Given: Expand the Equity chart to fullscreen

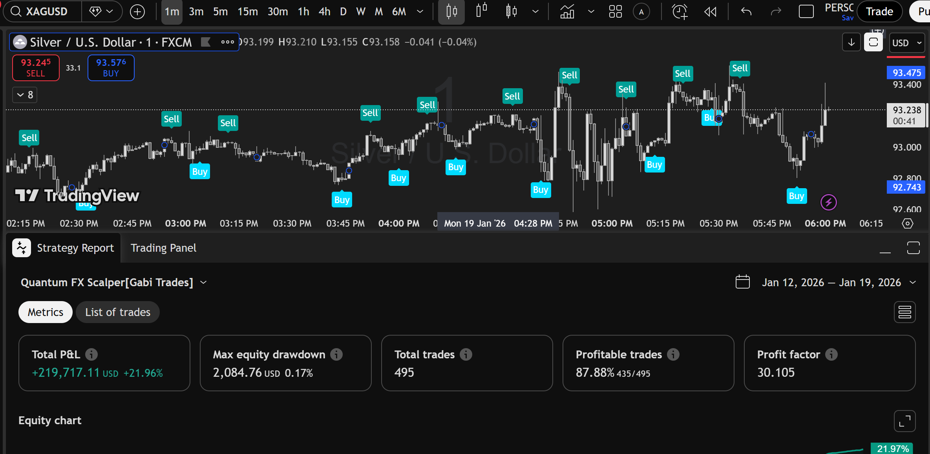Looking at the screenshot, I should 905,421.
